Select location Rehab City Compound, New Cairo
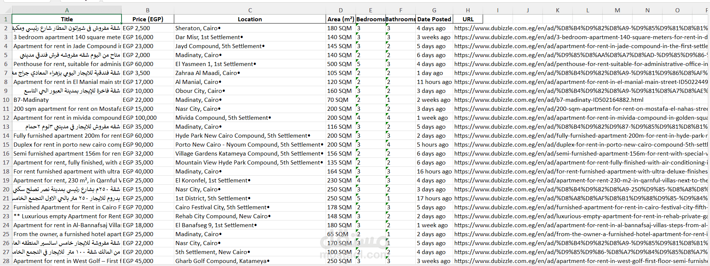Image resolution: width=710 pixels, height=266 pixels. (250, 216)
